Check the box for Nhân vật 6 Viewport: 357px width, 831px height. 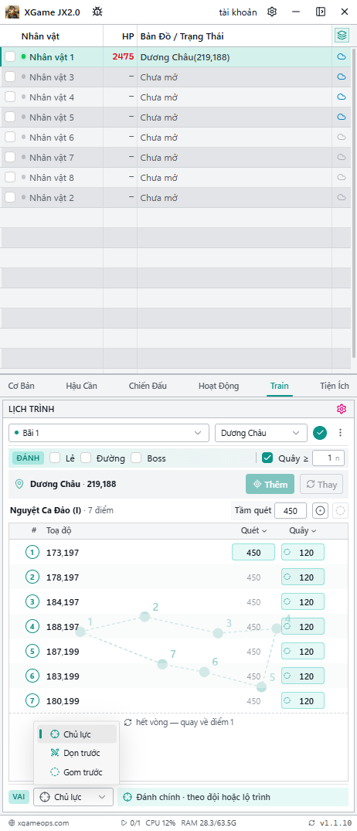click(10, 138)
